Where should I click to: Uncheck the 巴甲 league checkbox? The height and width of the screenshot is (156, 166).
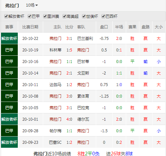30,16
